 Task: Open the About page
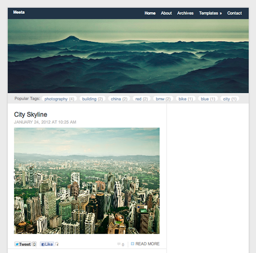coord(166,13)
